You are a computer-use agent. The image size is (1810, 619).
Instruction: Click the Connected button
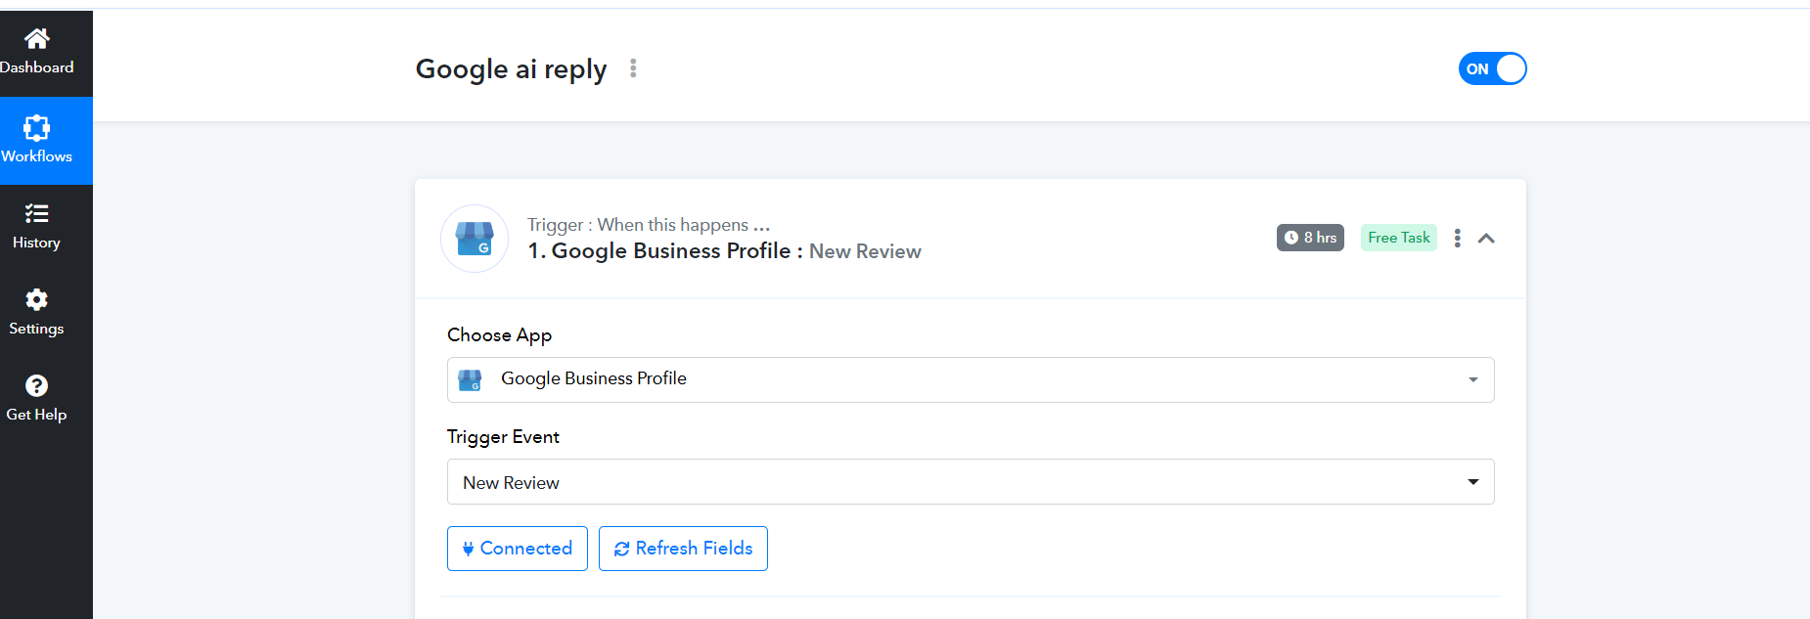coord(518,549)
